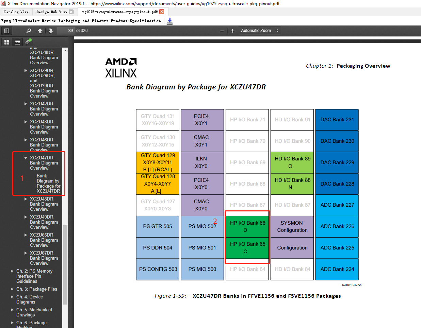Click the GTY Quad 128 cell

click(158, 184)
